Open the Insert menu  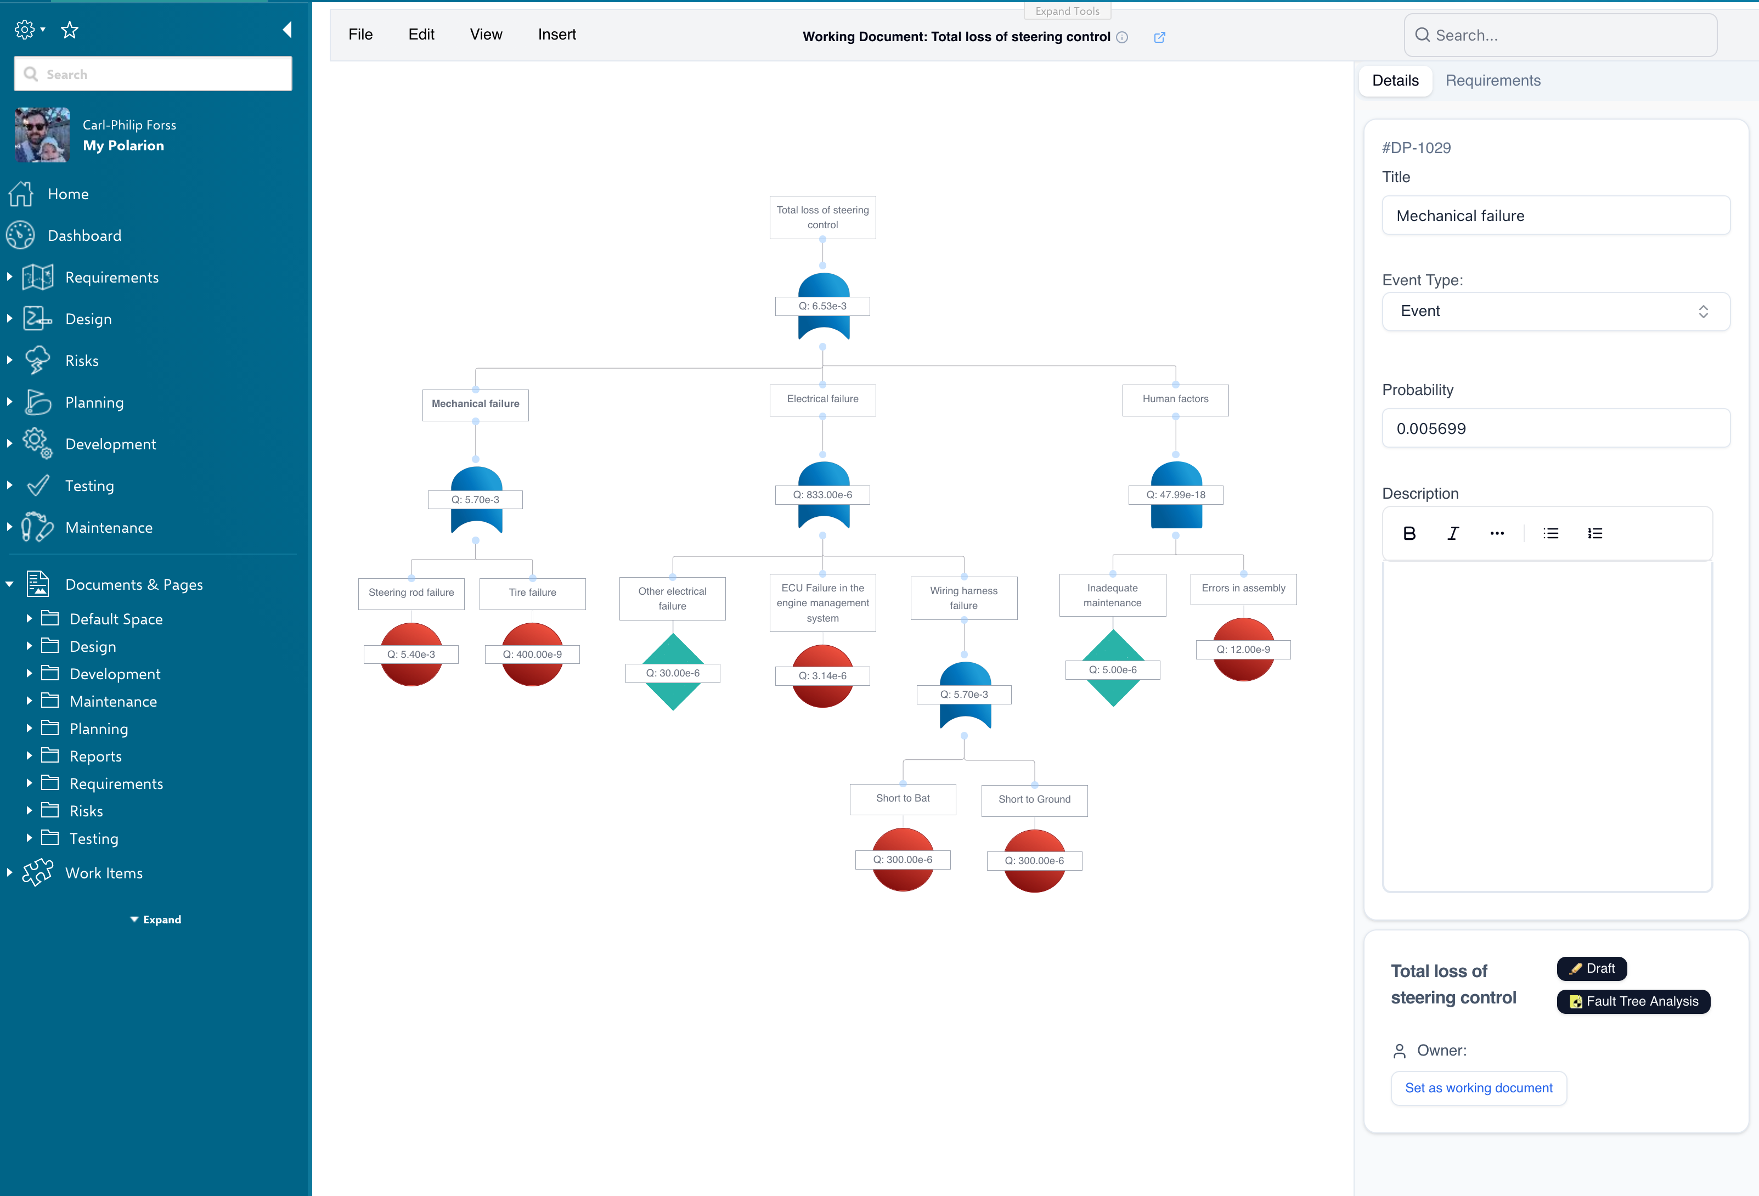click(556, 34)
